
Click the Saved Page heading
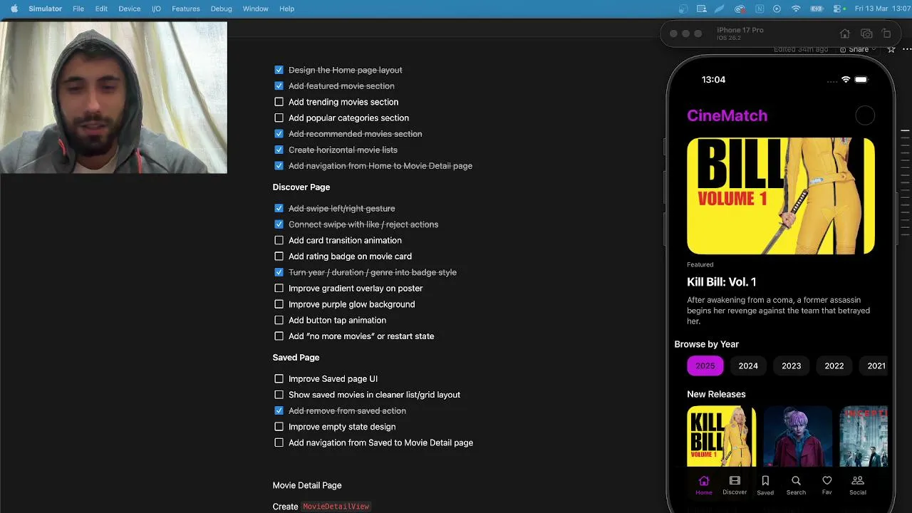[296, 357]
